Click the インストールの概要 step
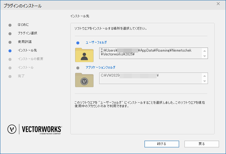The width and height of the screenshot is (226, 154). click(30, 59)
